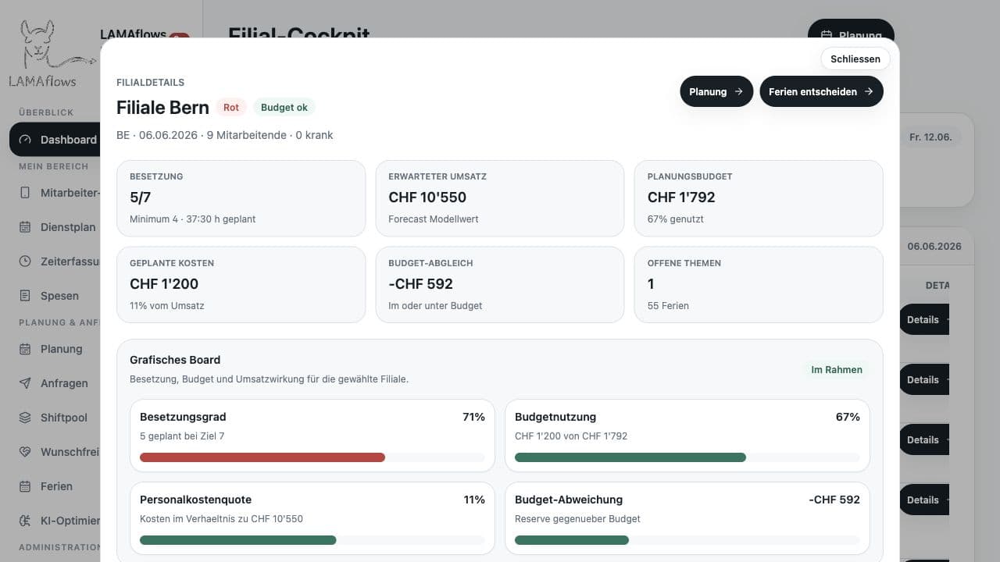
Task: Click the Erwarteter Umsatz CHF 10'550 card
Action: pyautogui.click(x=500, y=198)
